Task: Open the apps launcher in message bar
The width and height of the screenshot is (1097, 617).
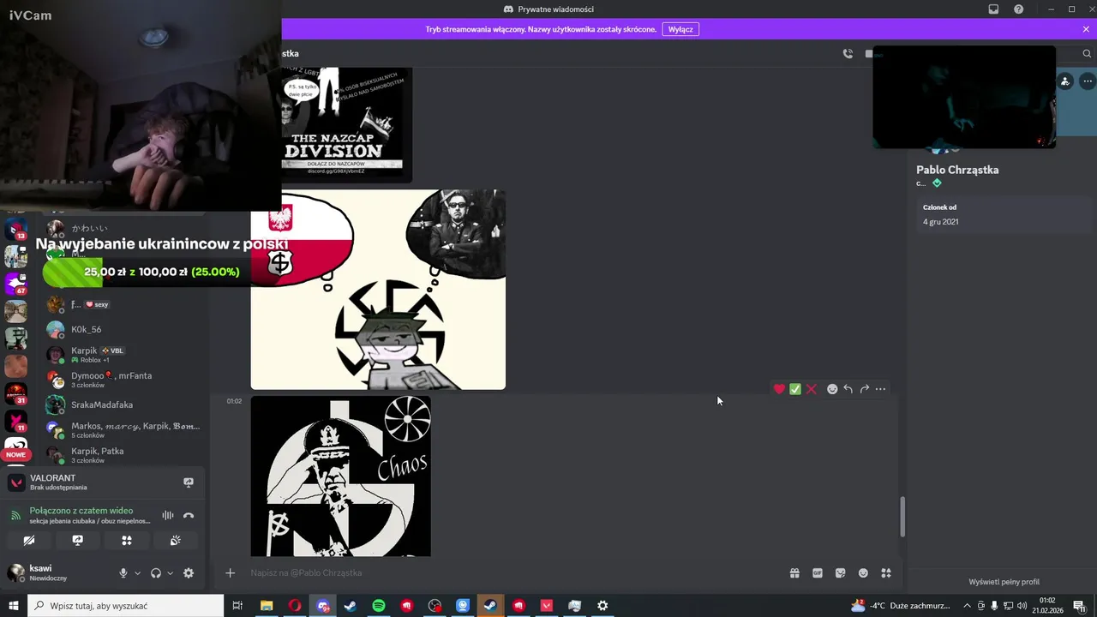Action: (x=886, y=573)
